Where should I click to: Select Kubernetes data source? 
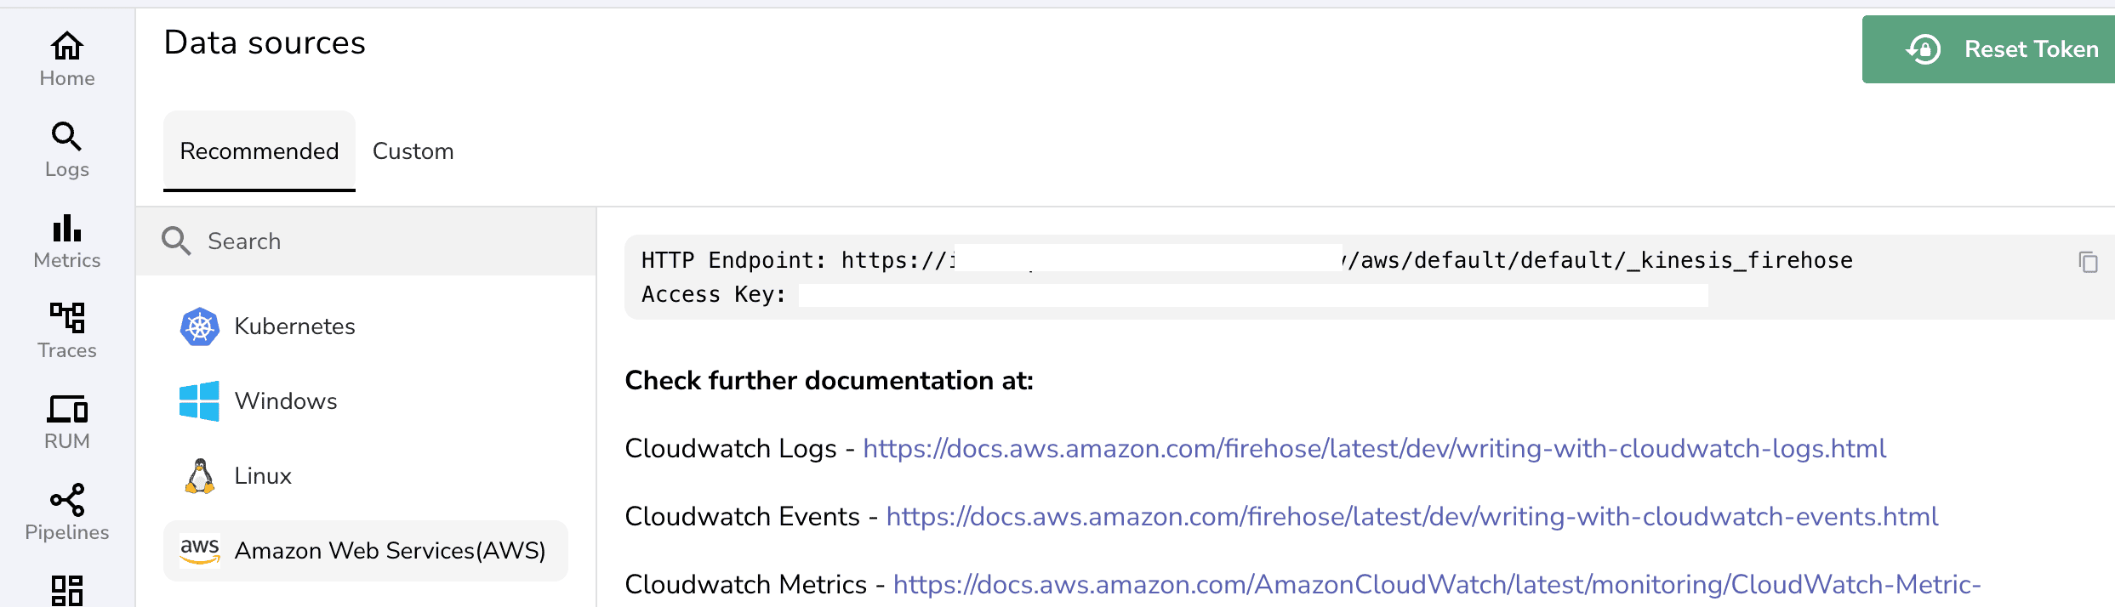pos(294,326)
